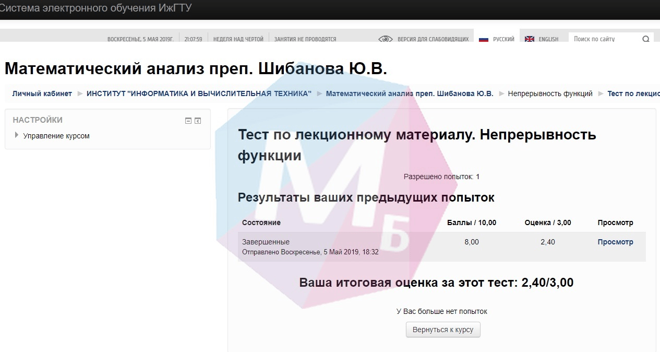
Task: Click the Система электронного обучения ИжГТУ header
Action: (x=95, y=8)
